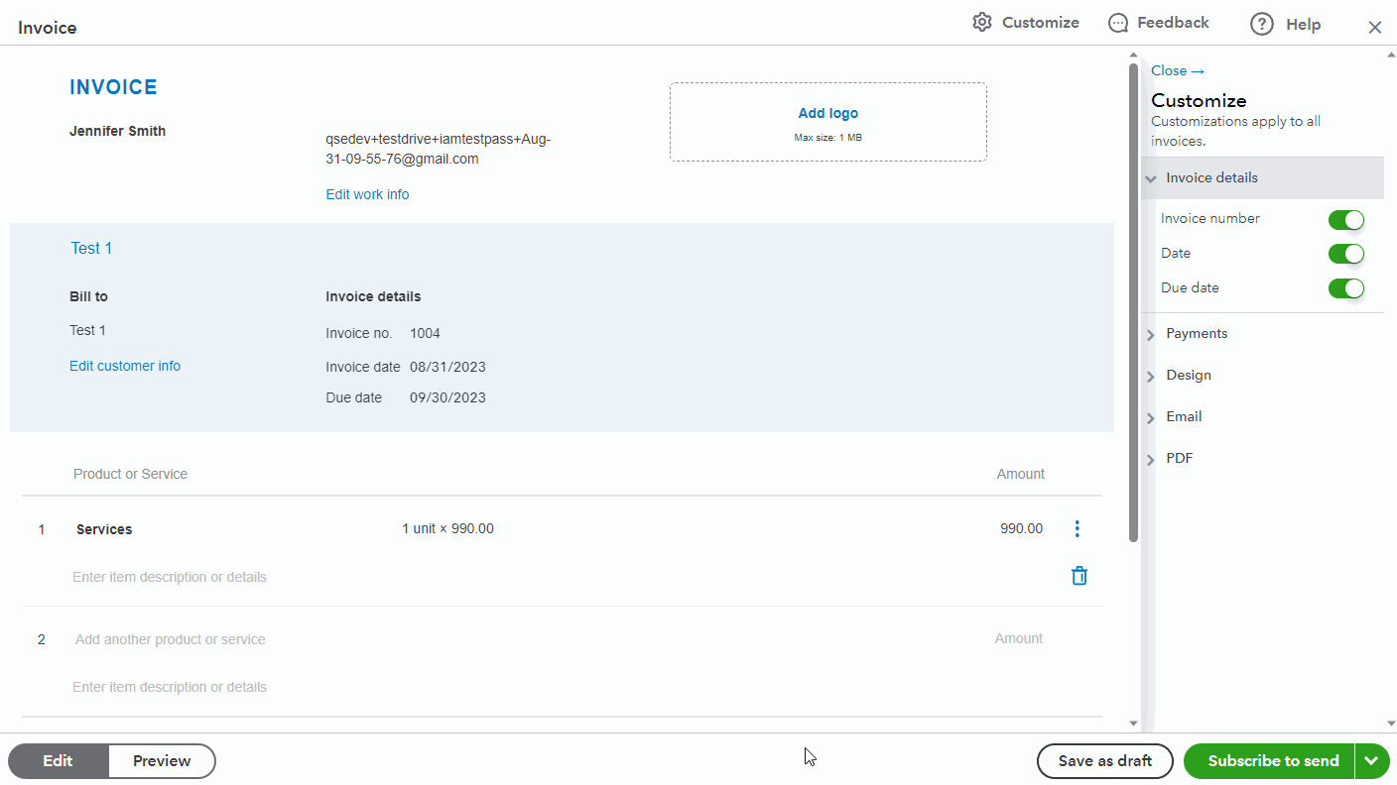This screenshot has width=1397, height=785.
Task: Switch to the Preview tab
Action: 162,761
